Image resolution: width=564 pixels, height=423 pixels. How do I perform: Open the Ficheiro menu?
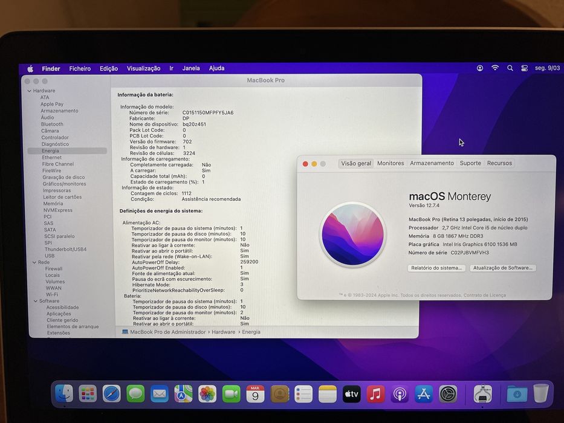click(80, 68)
